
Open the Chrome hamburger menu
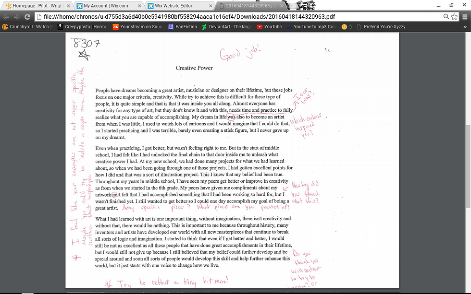point(464,16)
